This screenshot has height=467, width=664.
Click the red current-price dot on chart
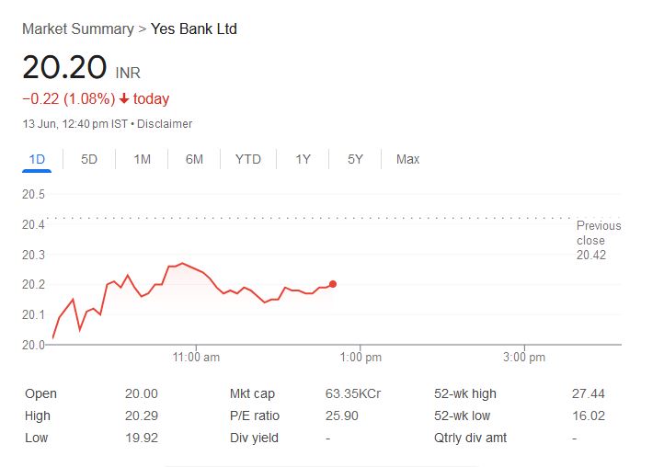point(333,284)
